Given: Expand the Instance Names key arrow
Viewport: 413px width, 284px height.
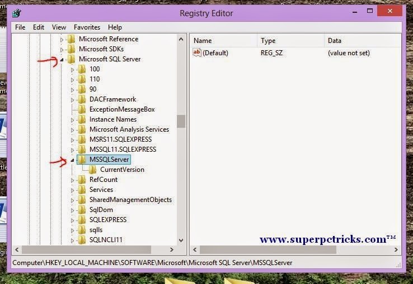Looking at the screenshot, I should tap(72, 120).
